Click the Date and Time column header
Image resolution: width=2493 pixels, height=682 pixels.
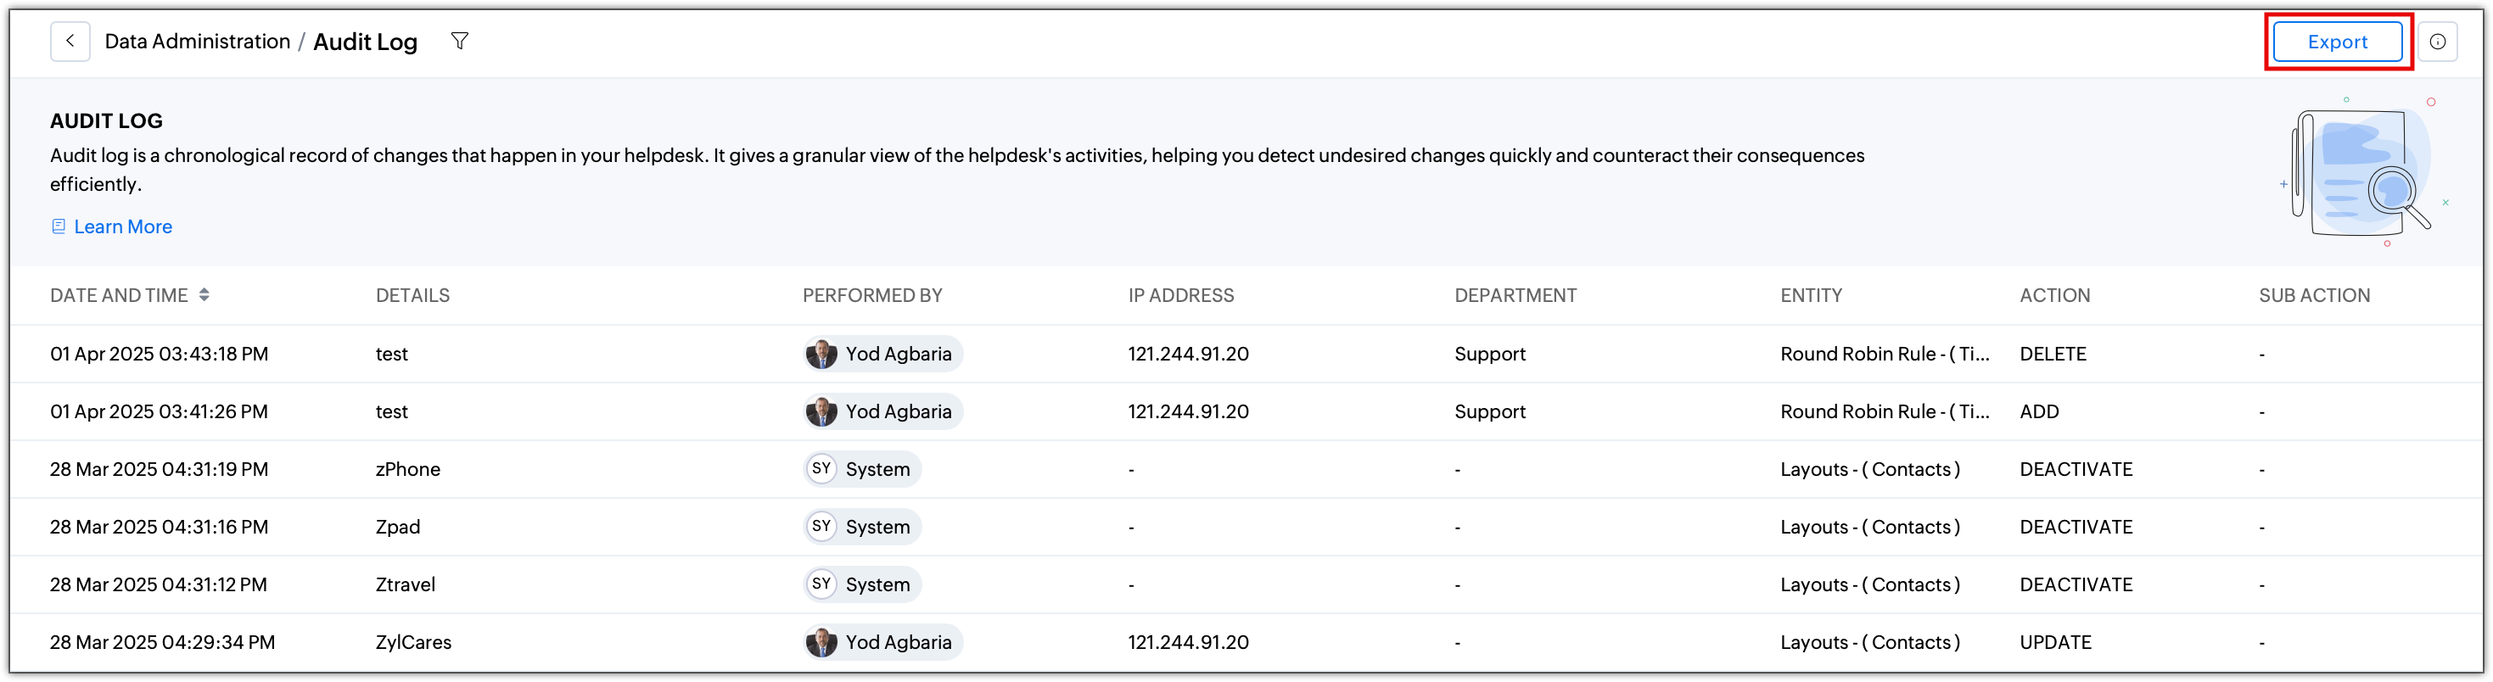[x=119, y=295]
